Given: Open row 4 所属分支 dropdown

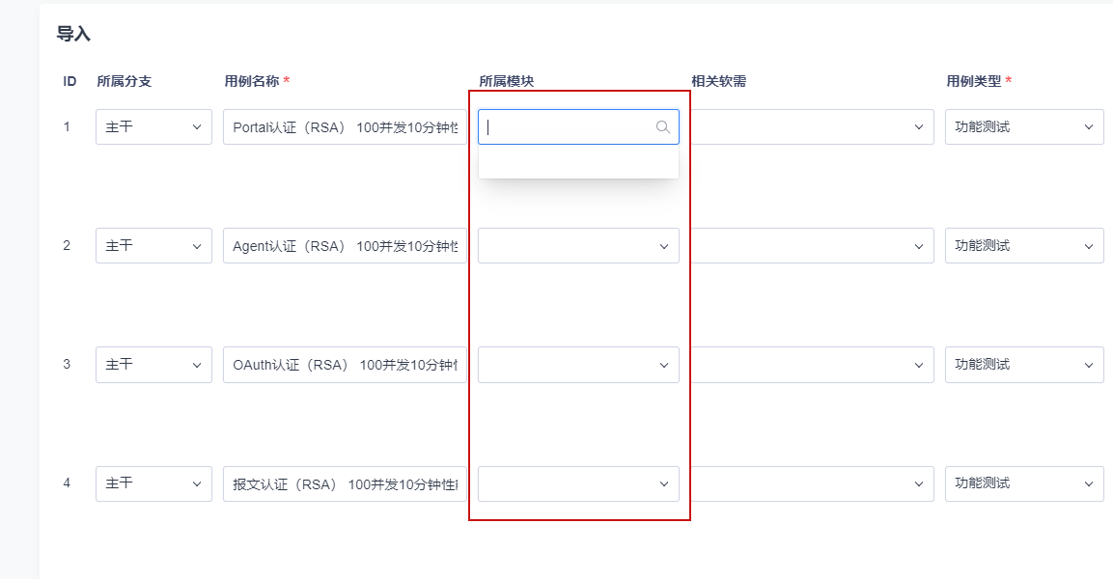Looking at the screenshot, I should [153, 483].
